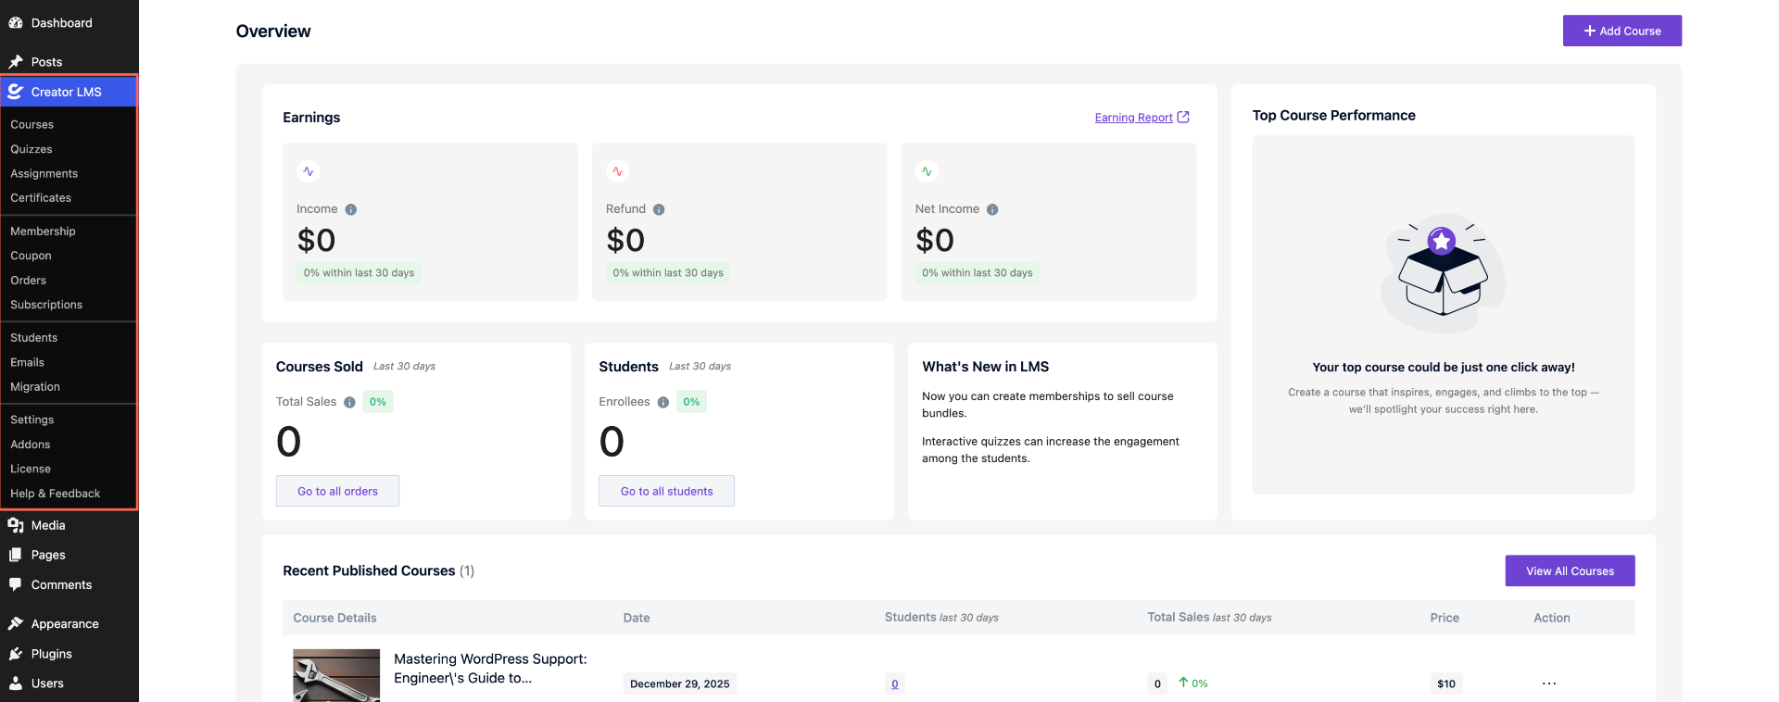Open Creator LMS Settings
1779x702 pixels.
click(x=32, y=420)
